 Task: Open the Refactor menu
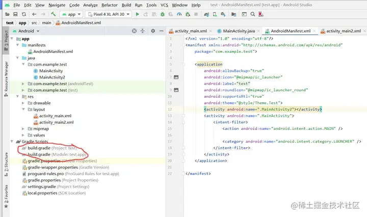click(109, 5)
